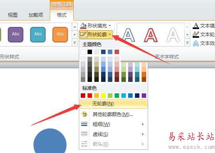Open the 视图 ribbon tab

[13, 15]
